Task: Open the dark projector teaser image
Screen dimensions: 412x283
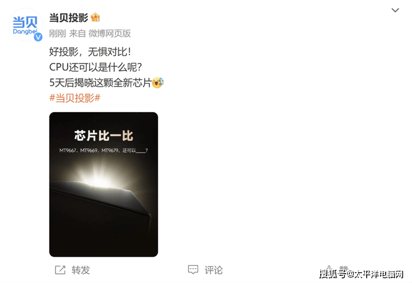Action: click(x=104, y=184)
